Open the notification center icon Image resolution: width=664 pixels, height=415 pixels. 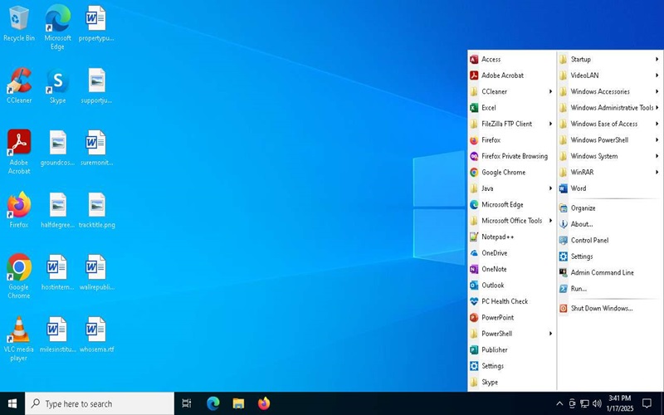point(647,403)
